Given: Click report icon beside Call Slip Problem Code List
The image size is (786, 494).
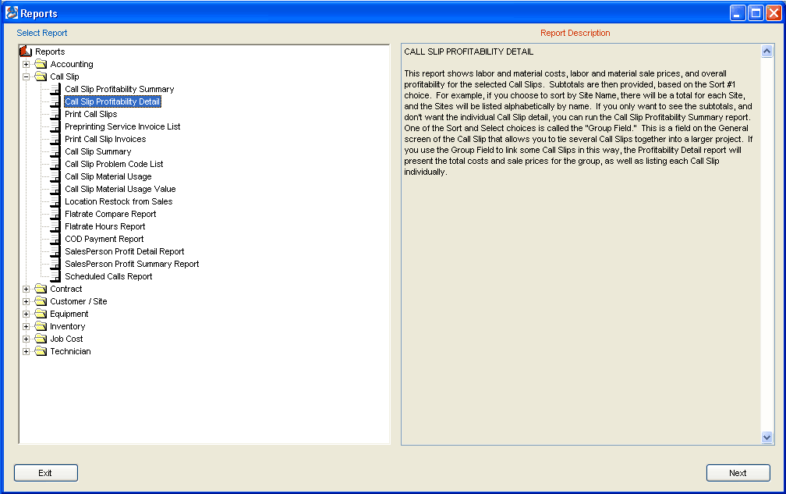Looking at the screenshot, I should click(55, 164).
